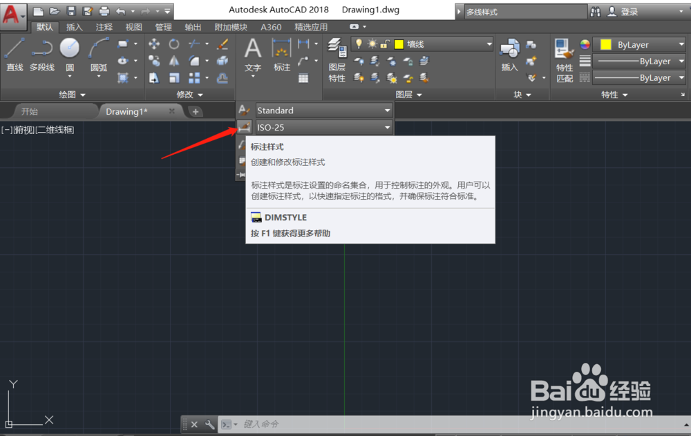Screen dimensions: 691x436
Task: Open the Standard text style dropdown
Action: (388, 111)
